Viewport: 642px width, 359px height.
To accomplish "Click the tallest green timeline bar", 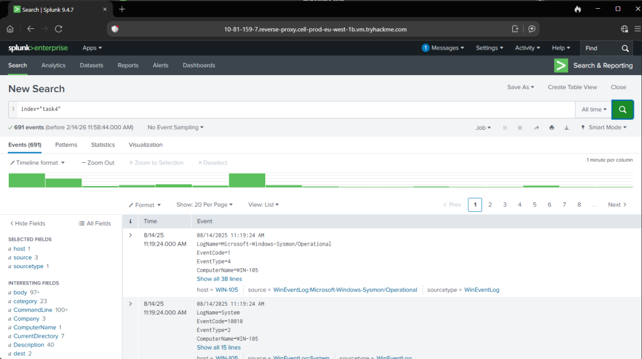I will click(x=247, y=180).
